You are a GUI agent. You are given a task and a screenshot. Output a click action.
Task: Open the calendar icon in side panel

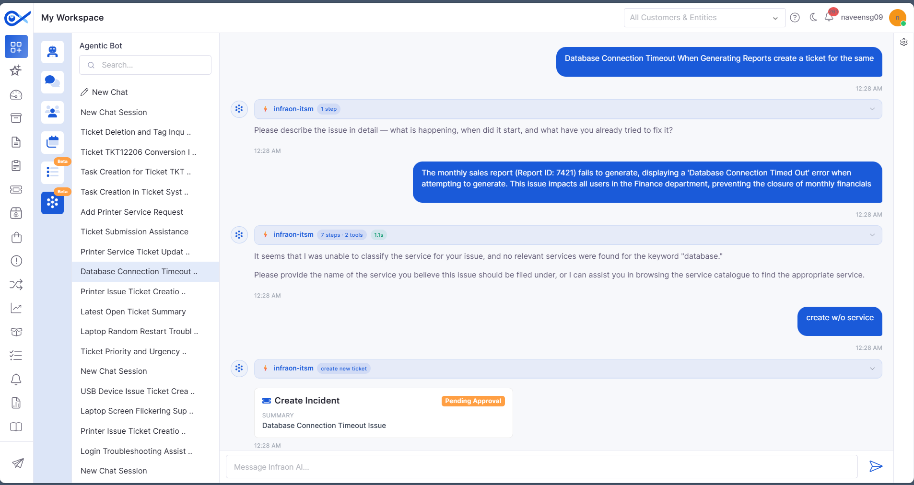[53, 142]
